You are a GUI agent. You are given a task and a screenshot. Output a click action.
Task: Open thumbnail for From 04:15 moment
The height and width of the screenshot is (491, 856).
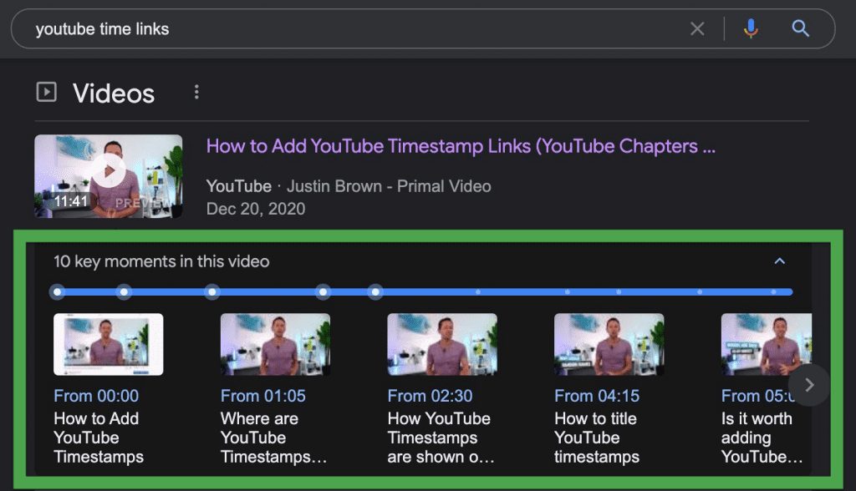click(x=609, y=344)
